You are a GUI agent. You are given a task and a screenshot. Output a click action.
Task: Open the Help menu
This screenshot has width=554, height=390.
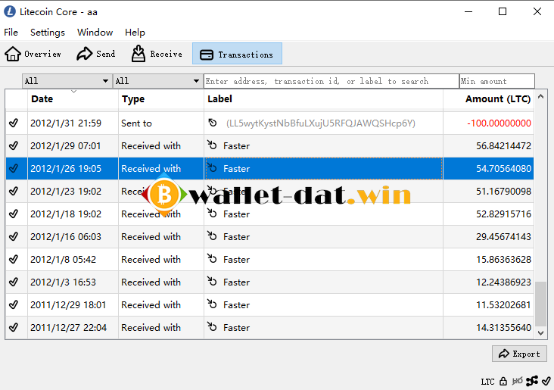pyautogui.click(x=135, y=33)
